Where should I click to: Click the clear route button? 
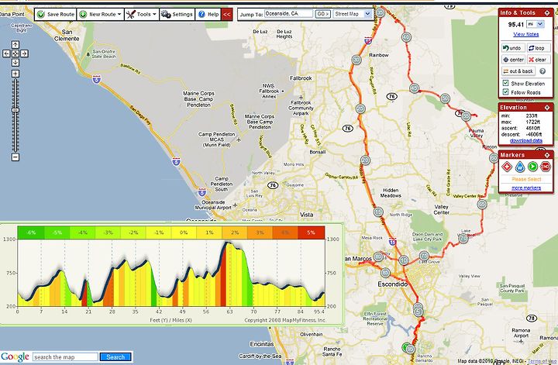coord(538,60)
